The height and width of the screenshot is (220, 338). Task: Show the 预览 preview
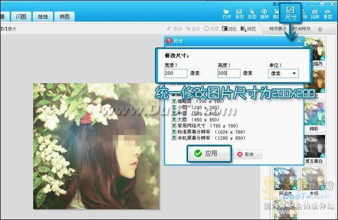(x=248, y=29)
